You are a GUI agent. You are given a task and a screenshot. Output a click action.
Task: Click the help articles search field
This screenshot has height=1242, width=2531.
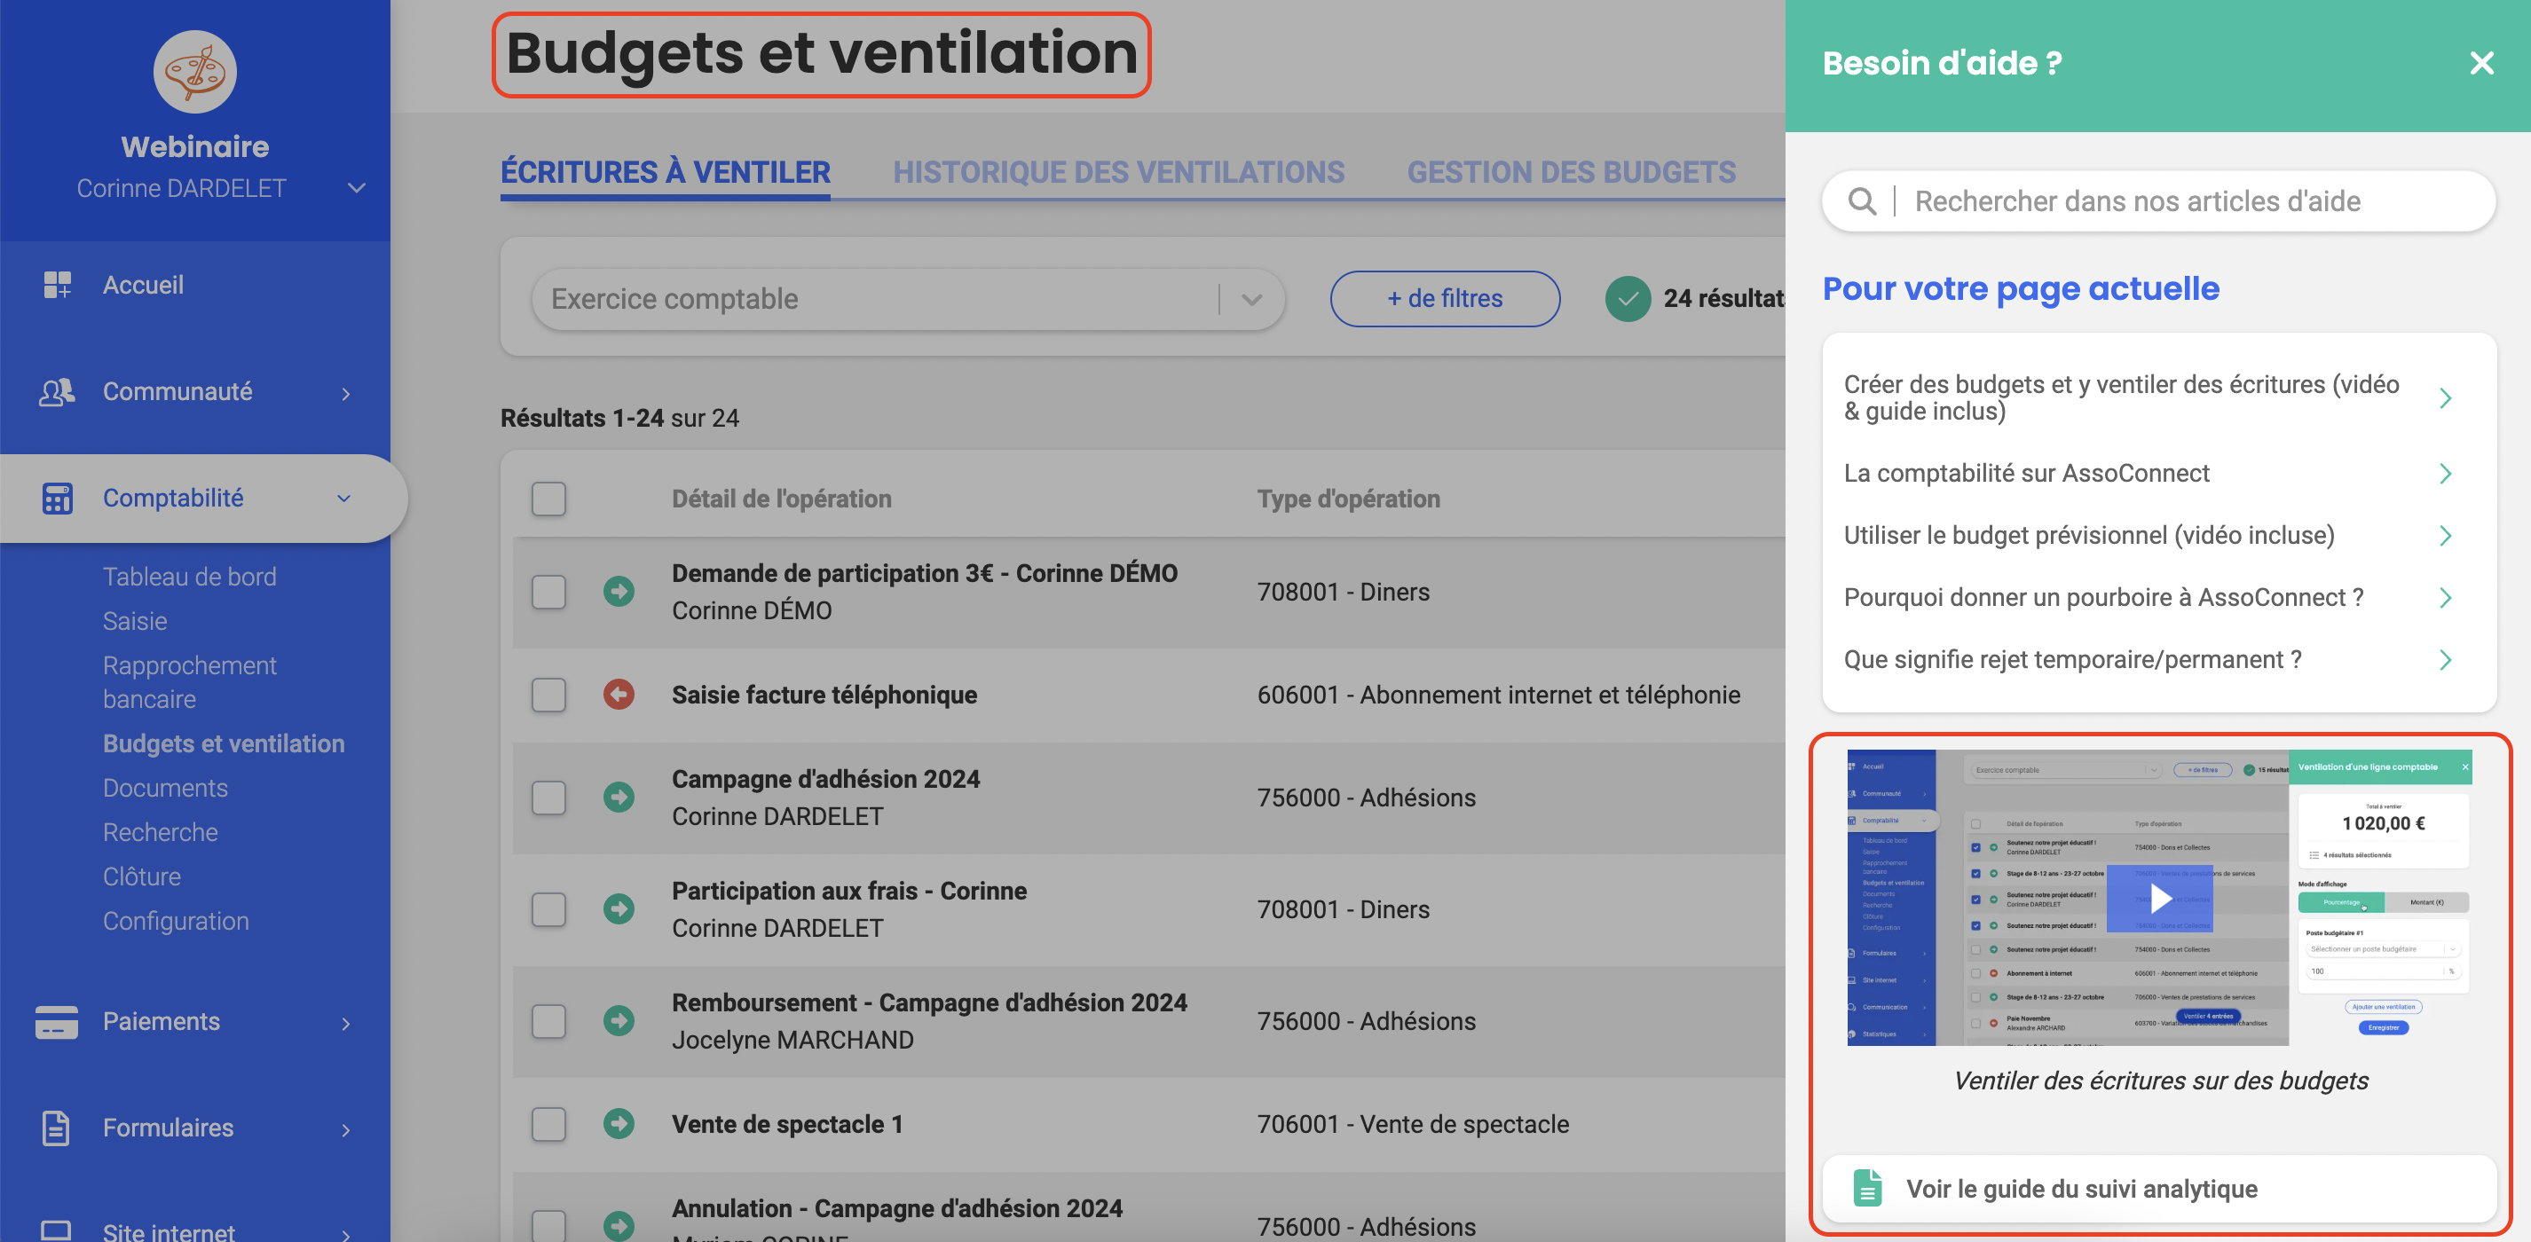(2157, 201)
